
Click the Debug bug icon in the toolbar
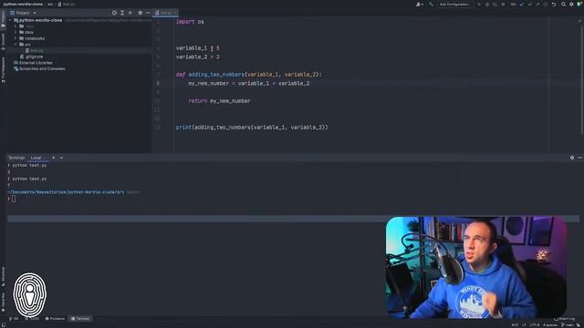(x=487, y=5)
